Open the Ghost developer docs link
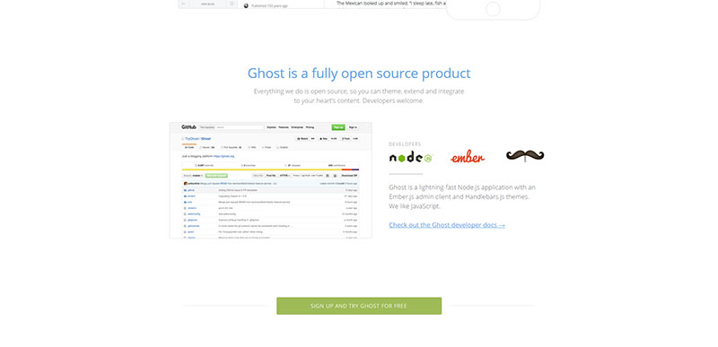The height and width of the screenshot is (347, 718). coord(447,225)
